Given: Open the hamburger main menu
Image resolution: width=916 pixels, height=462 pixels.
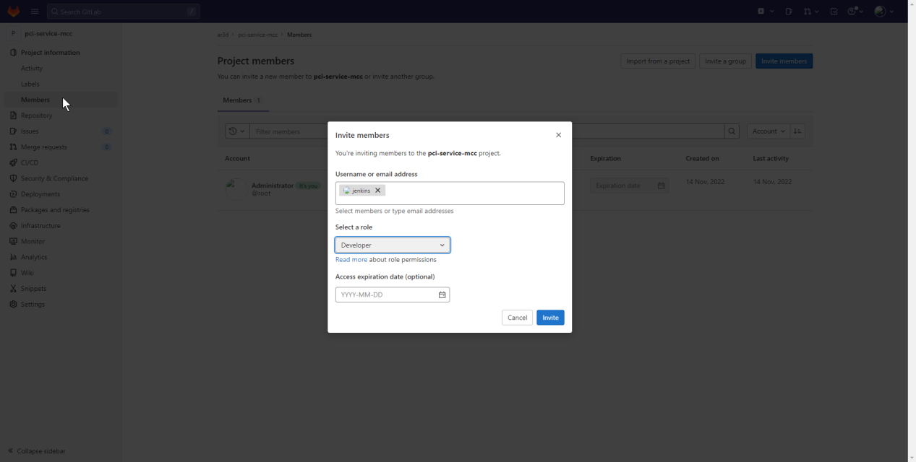Looking at the screenshot, I should pos(35,12).
